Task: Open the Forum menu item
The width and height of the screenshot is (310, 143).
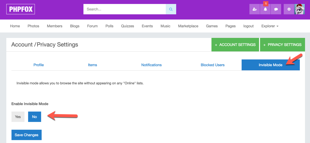Action: coord(92,26)
